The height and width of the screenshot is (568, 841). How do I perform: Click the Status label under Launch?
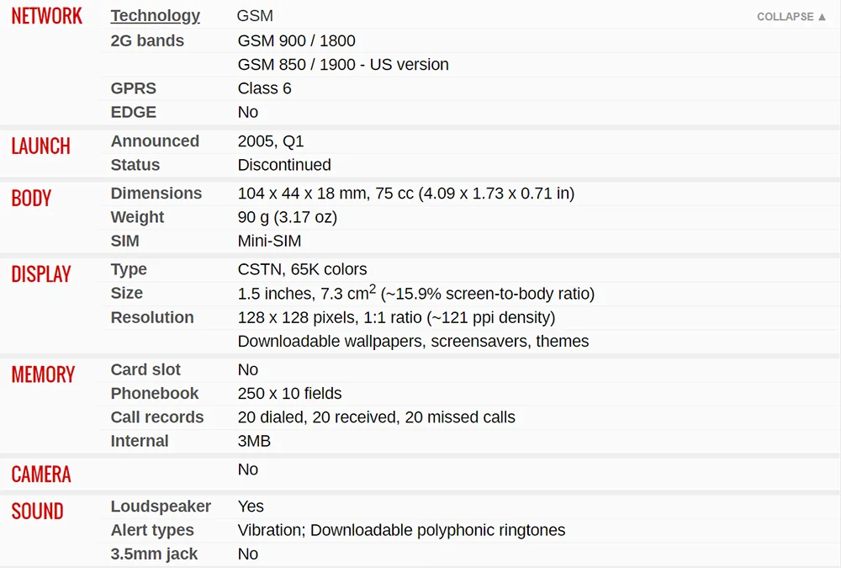pyautogui.click(x=135, y=165)
